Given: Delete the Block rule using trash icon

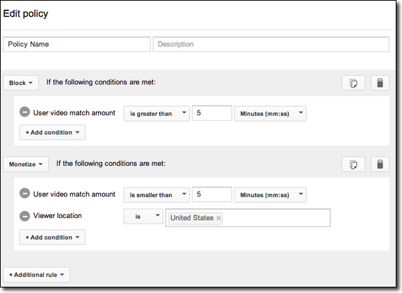Looking at the screenshot, I should tap(380, 83).
